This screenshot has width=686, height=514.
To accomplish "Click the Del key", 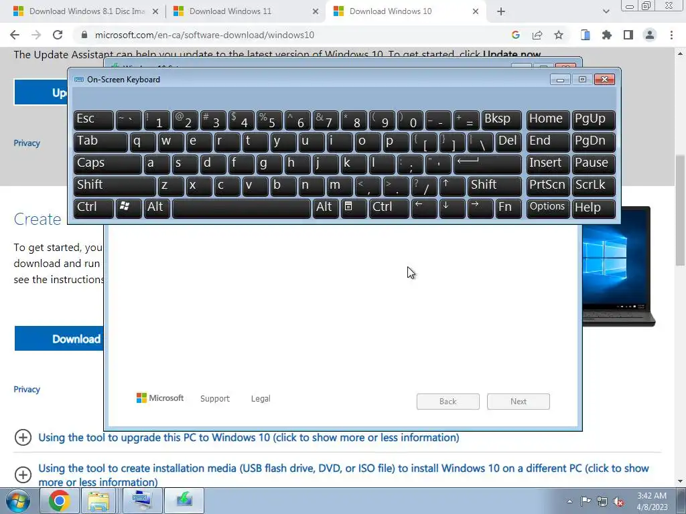I will coord(508,142).
